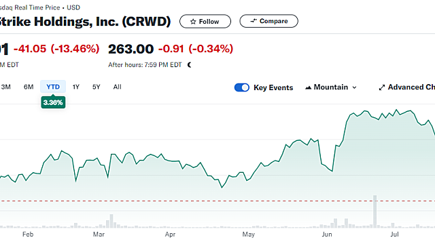Switch chart to 1Y range
This screenshot has width=435, height=244.
pos(76,87)
